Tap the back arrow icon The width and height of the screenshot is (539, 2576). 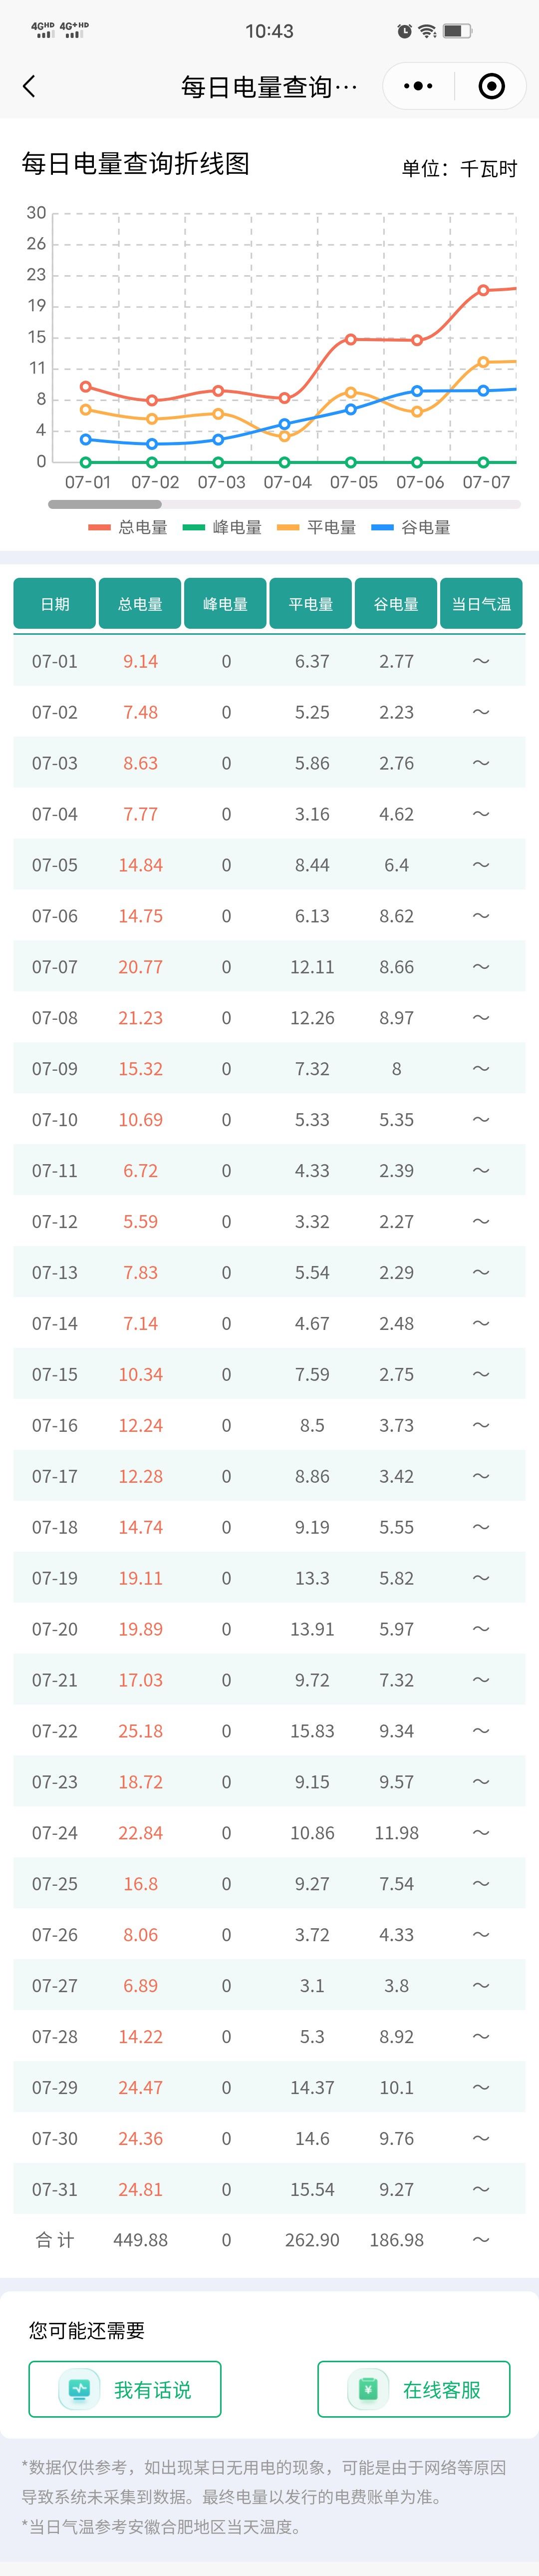tap(29, 87)
